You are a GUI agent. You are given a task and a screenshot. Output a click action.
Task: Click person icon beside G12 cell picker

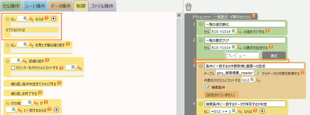tap(259, 80)
